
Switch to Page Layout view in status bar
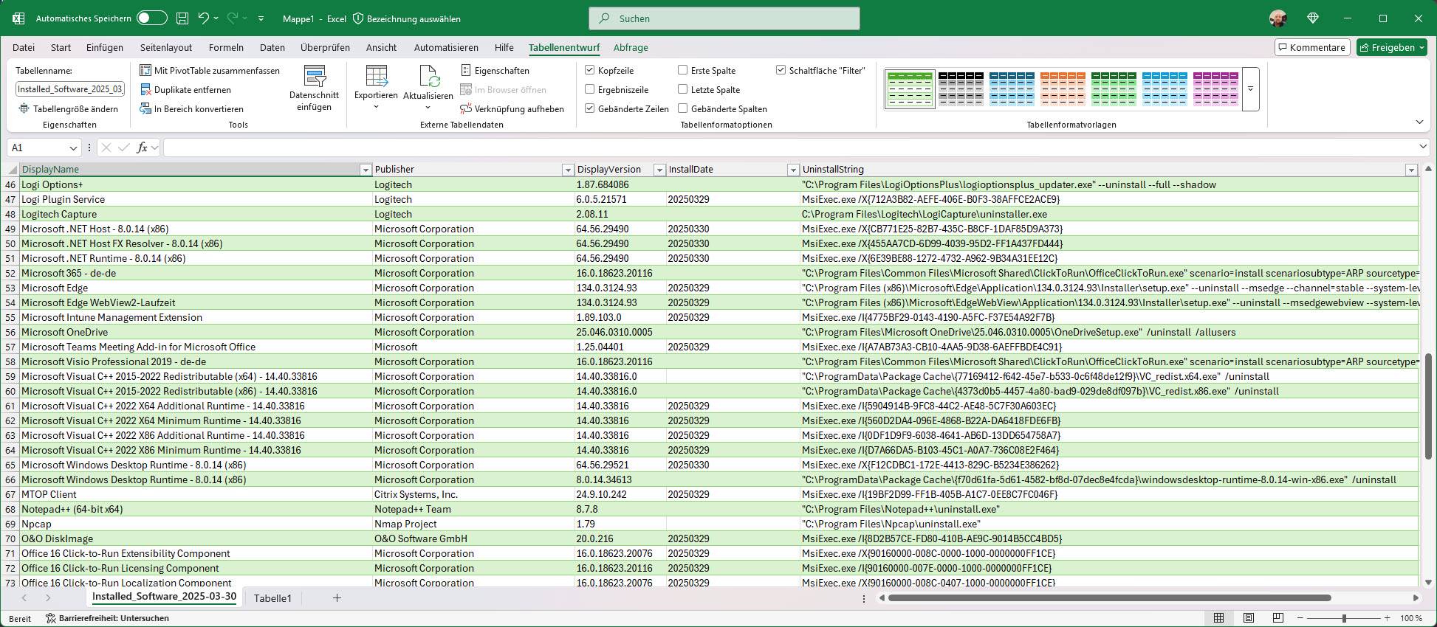[x=1249, y=618]
